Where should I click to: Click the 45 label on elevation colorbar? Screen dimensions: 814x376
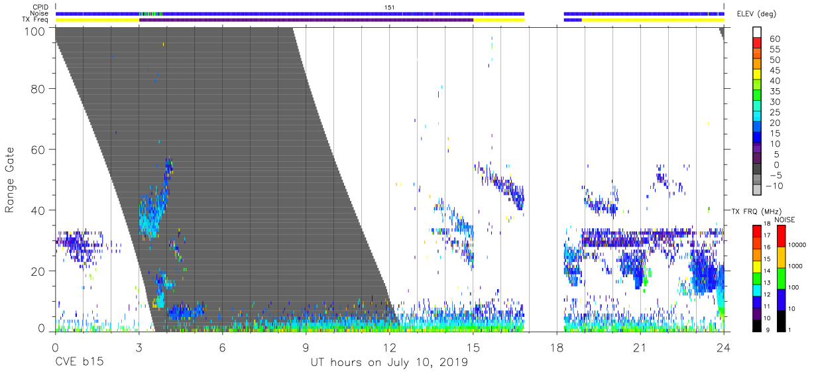[x=774, y=71]
